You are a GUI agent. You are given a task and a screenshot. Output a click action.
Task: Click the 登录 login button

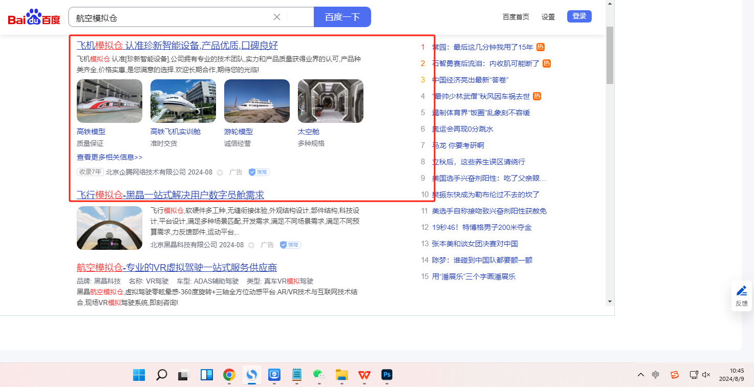pos(579,16)
